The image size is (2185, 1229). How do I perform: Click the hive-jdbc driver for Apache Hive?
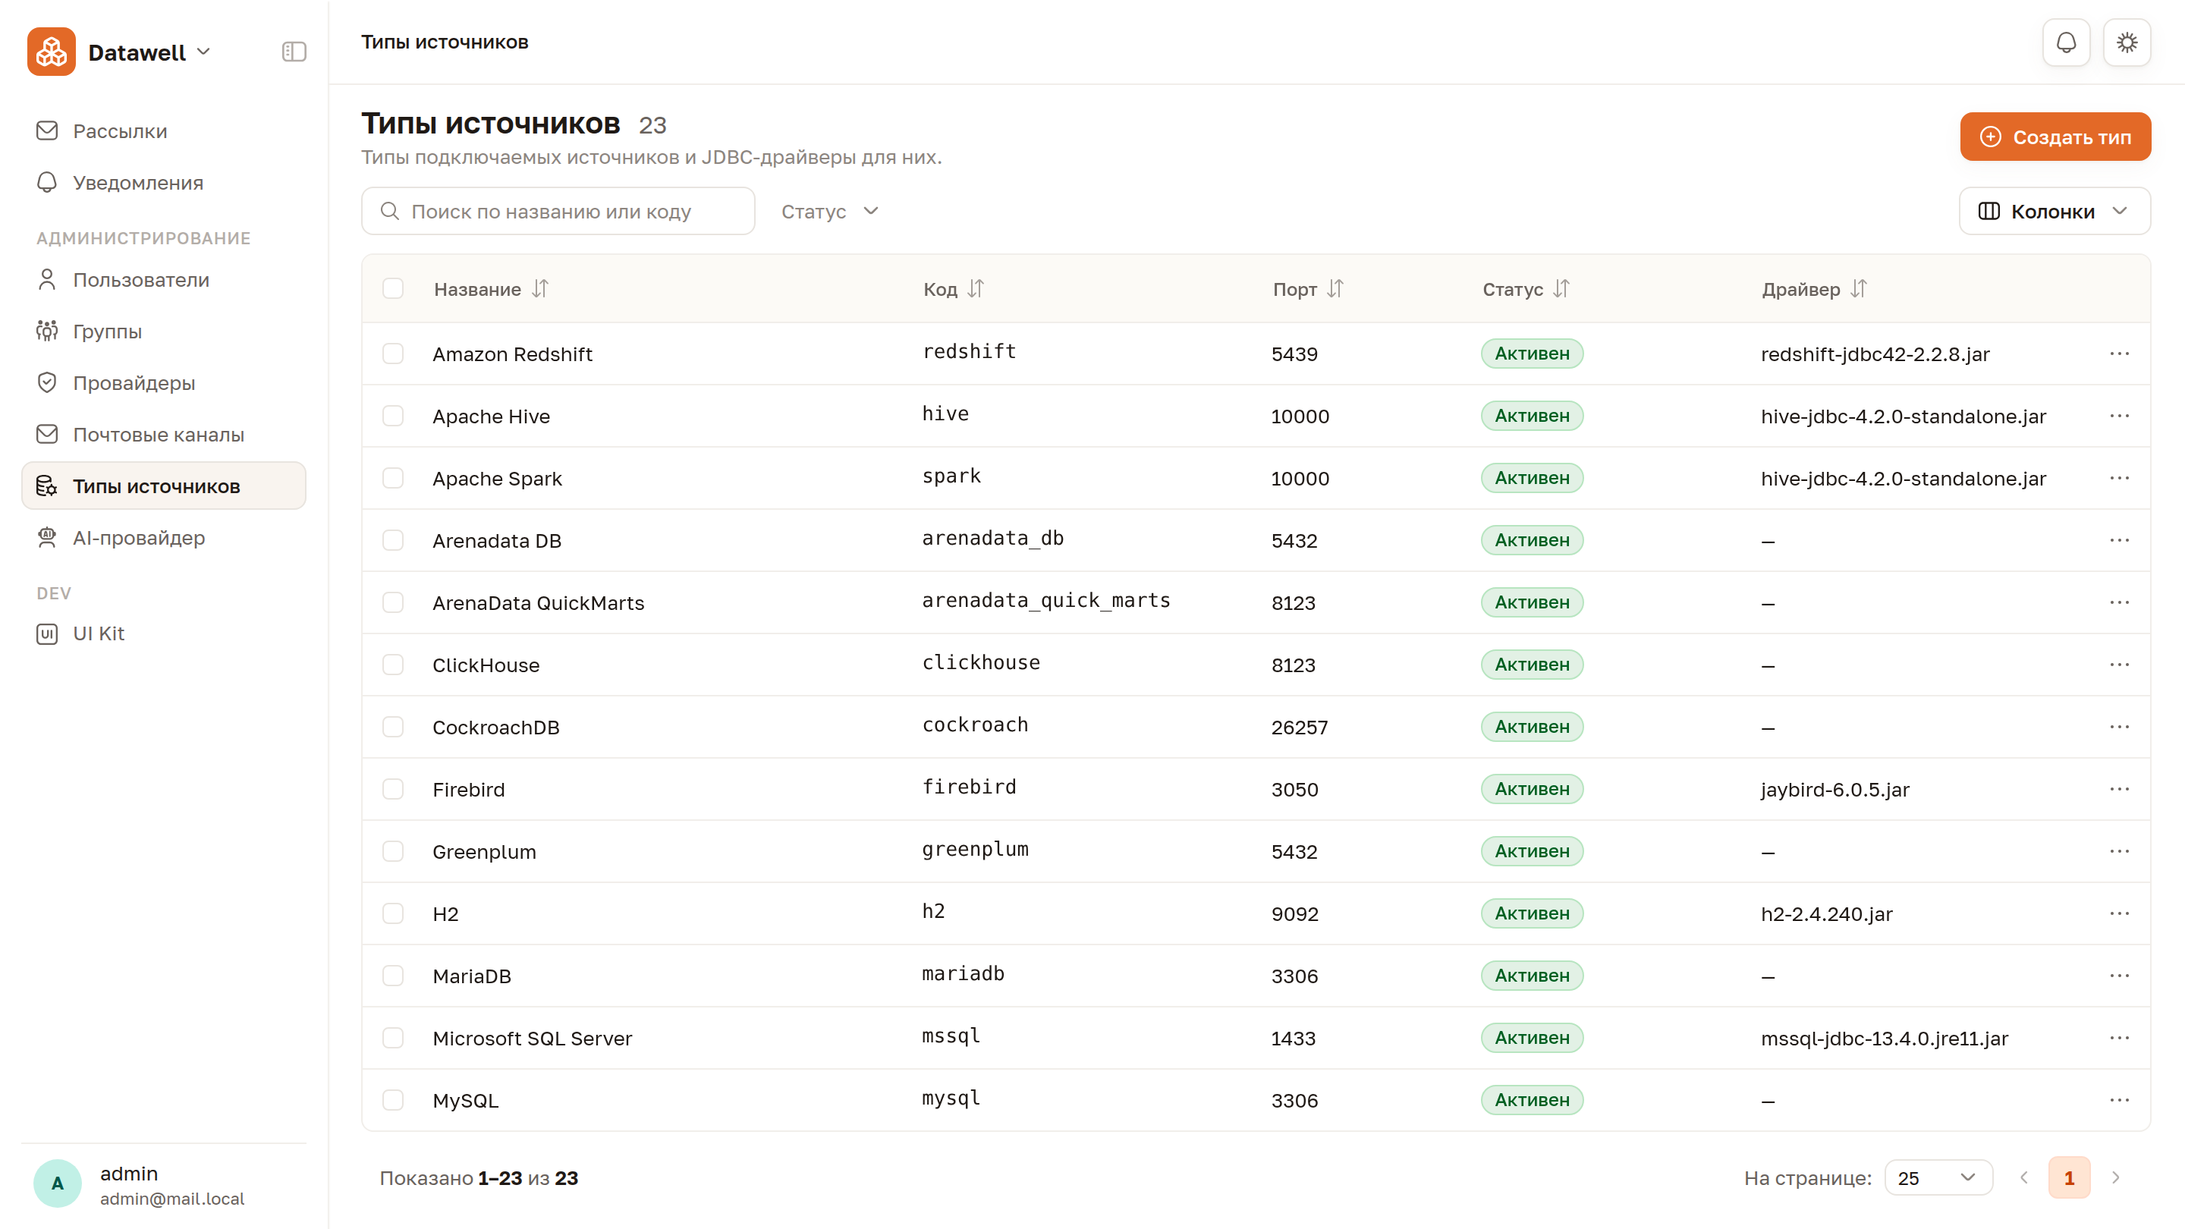point(1904,416)
